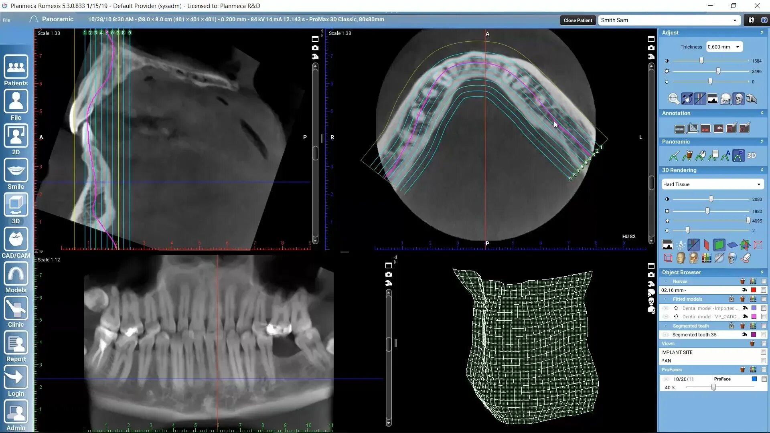Check the PAN view checkbox
The height and width of the screenshot is (433, 770).
click(763, 361)
